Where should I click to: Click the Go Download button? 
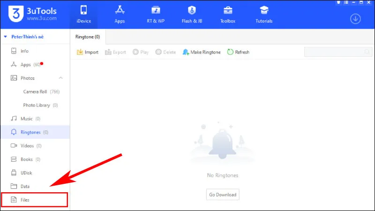(223, 194)
